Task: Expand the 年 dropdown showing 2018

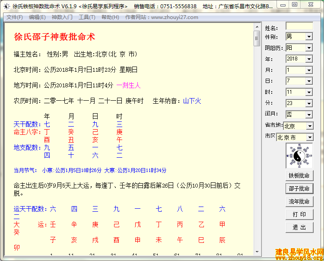Action: pos(309,59)
